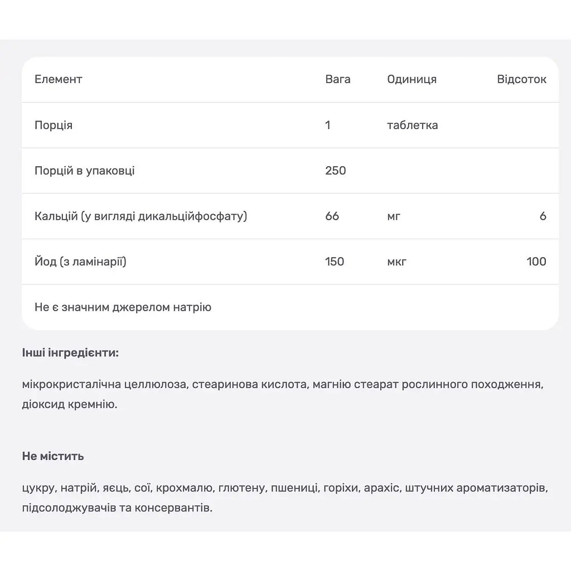Click the Вага column header
Image resolution: width=571 pixels, height=571 pixels.
[337, 79]
